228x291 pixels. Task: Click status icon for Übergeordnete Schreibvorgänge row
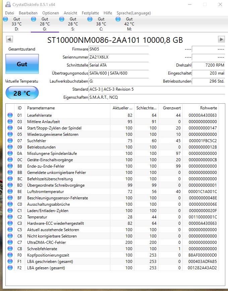pyautogui.click(x=10, y=185)
